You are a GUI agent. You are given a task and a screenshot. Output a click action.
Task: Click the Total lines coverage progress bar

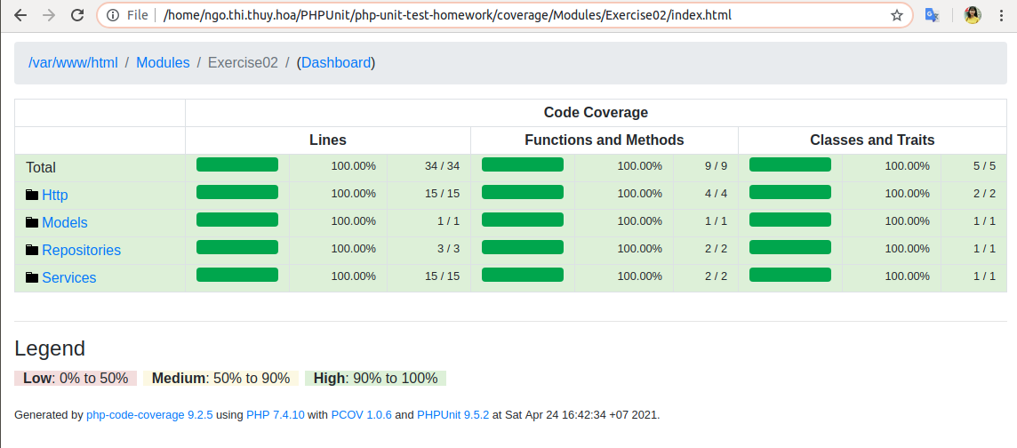tap(237, 164)
